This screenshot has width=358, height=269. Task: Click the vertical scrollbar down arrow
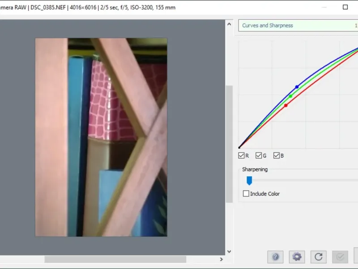point(229,252)
